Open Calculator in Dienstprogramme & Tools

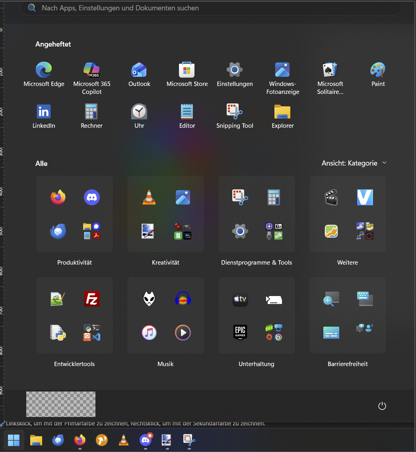coord(274,197)
